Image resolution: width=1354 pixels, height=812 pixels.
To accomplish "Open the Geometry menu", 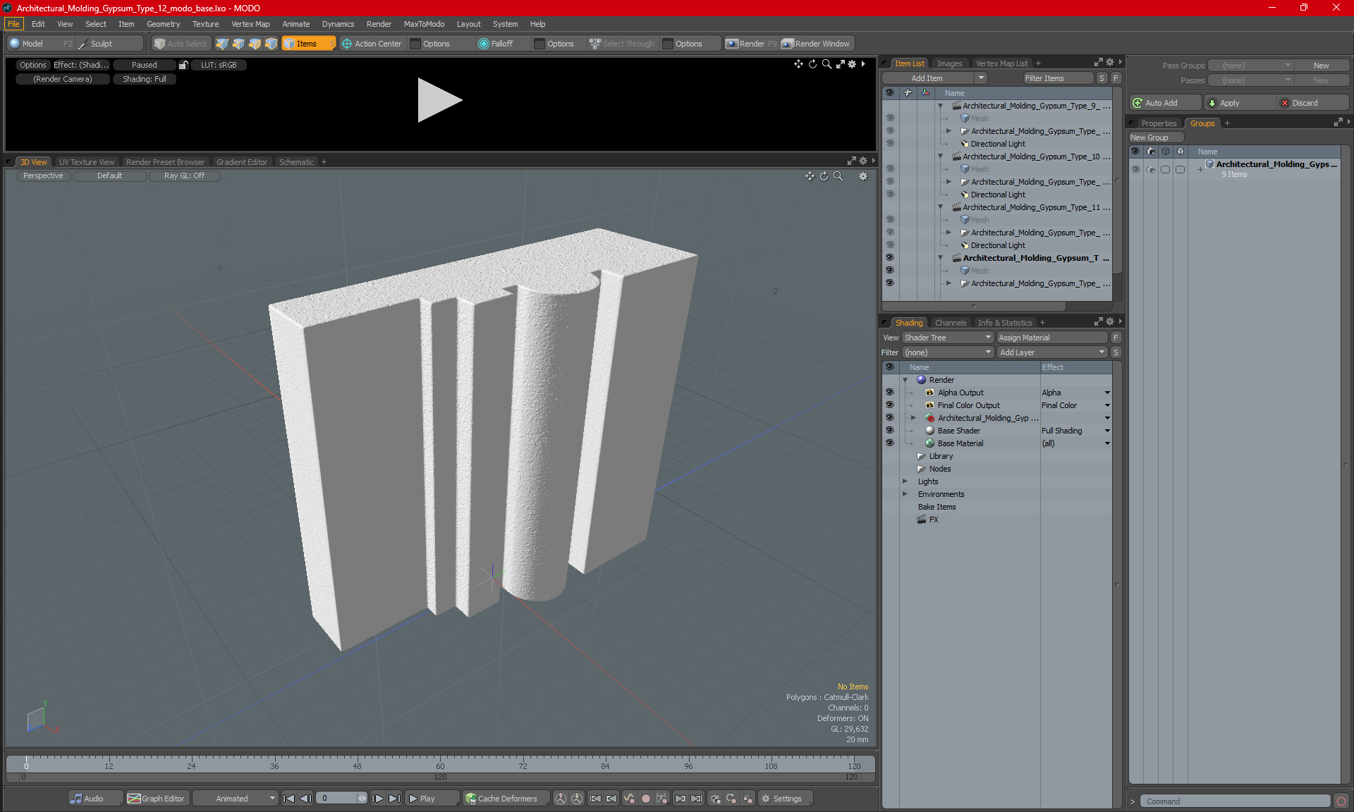I will point(163,24).
